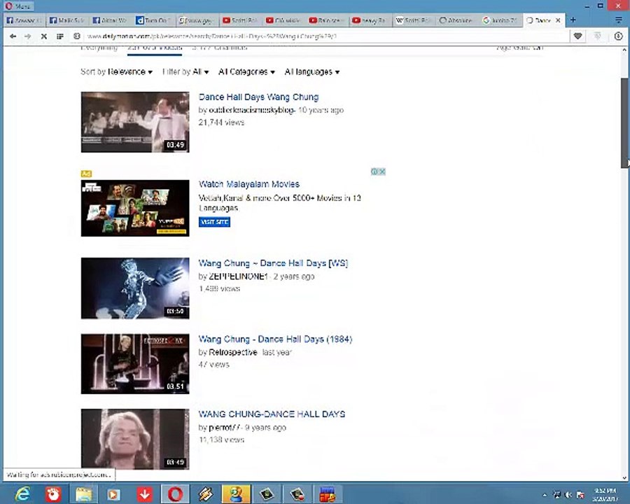Go forward with the forward arrow
630x504 pixels.
click(x=28, y=36)
